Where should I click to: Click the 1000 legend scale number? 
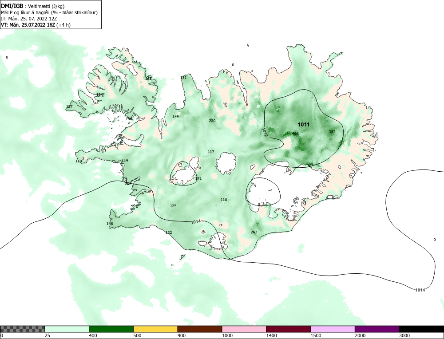pos(227,335)
